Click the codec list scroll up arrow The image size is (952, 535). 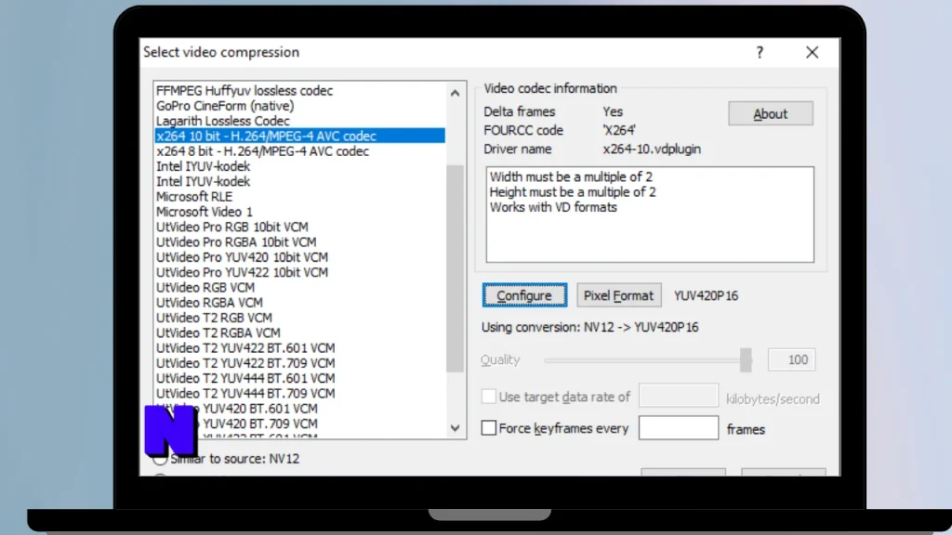(x=455, y=94)
